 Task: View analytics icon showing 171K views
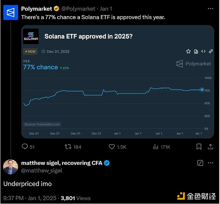(x=155, y=147)
